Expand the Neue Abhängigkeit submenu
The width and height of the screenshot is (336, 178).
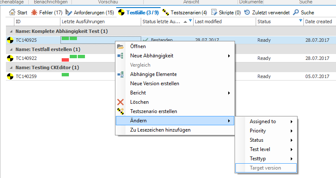pyautogui.click(x=229, y=56)
